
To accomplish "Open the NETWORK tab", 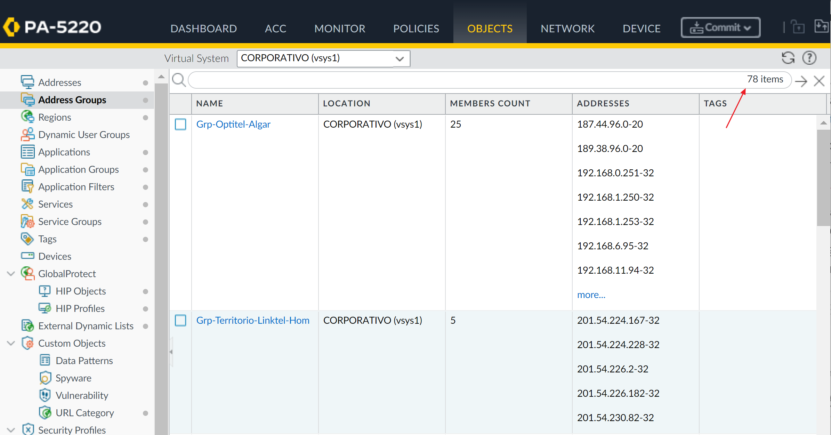I will 567,28.
